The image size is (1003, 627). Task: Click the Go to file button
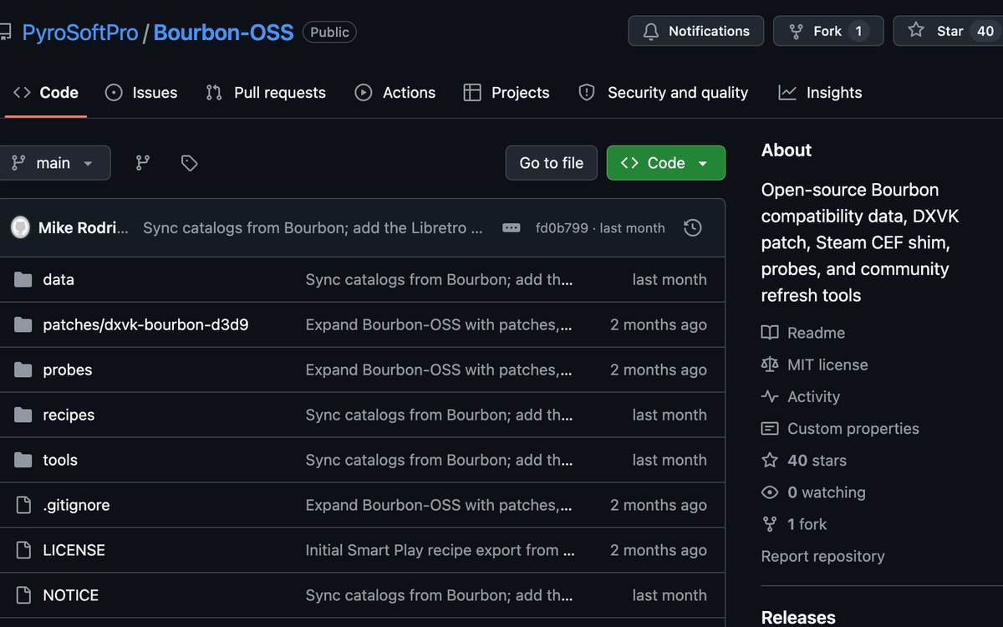tap(552, 163)
